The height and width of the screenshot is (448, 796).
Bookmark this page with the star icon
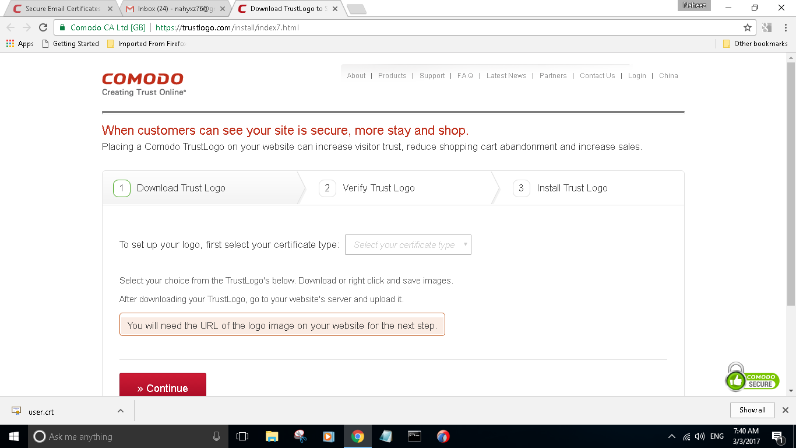click(x=748, y=27)
